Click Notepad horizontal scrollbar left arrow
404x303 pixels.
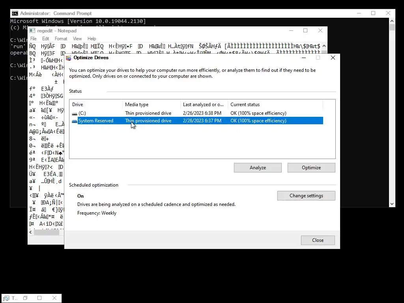(31, 232)
